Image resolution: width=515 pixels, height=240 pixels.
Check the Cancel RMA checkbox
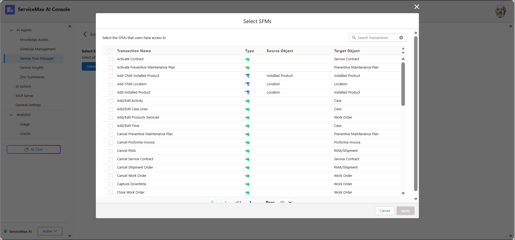pyautogui.click(x=111, y=151)
